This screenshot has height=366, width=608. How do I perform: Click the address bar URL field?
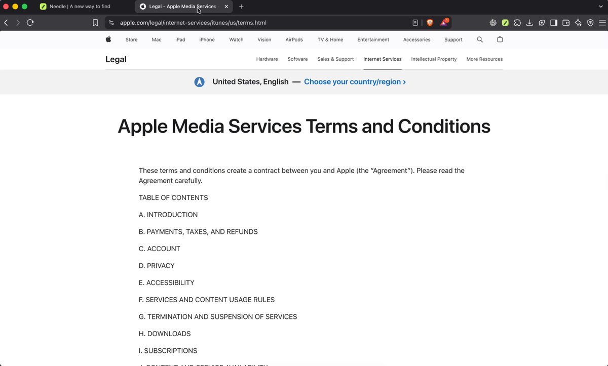click(x=258, y=23)
